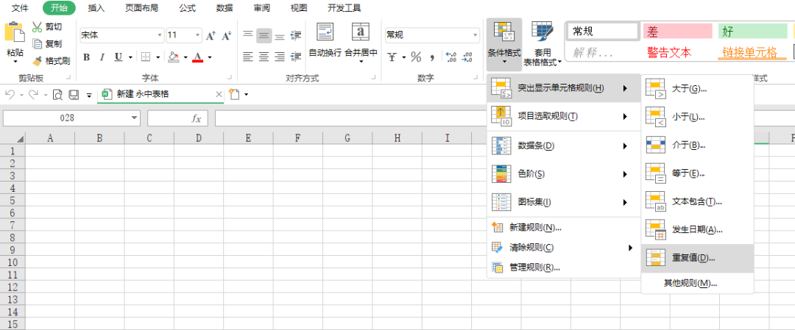Increase decimal places

tap(451, 57)
